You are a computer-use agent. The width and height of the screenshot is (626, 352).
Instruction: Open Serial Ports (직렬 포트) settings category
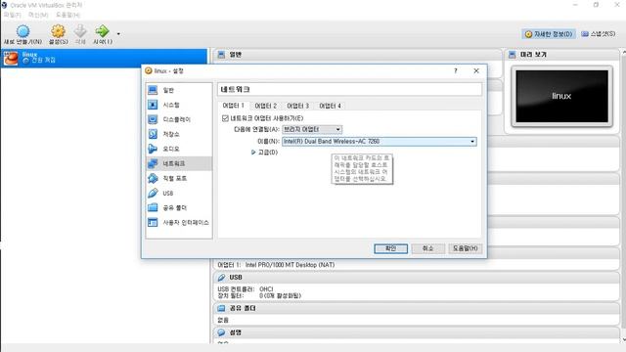click(179, 178)
